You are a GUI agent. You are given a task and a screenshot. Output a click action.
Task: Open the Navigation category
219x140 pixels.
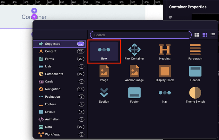pos(59,89)
